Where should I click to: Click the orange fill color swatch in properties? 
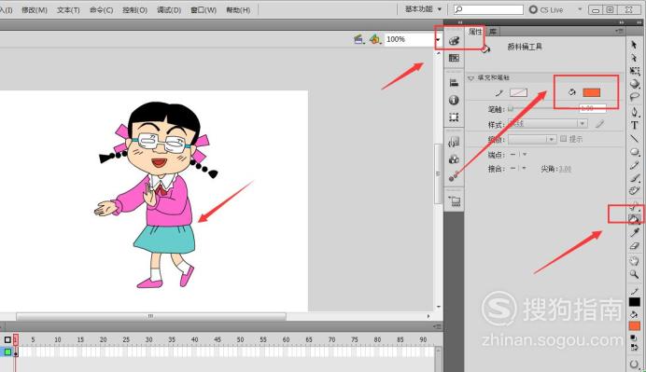(x=592, y=92)
